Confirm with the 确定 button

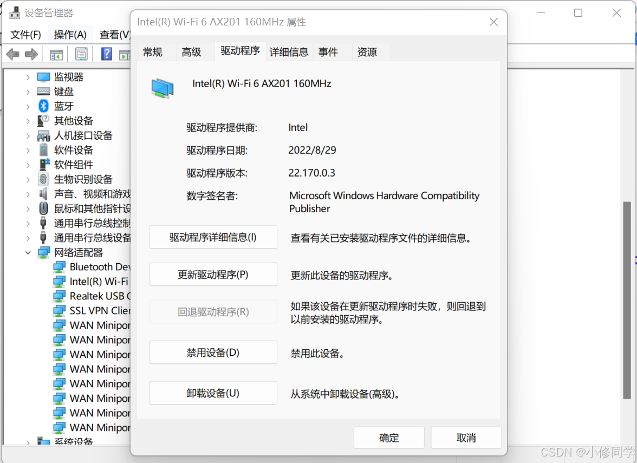[389, 438]
